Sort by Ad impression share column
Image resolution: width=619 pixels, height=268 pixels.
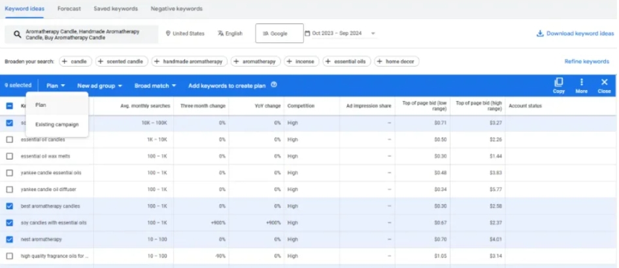369,106
